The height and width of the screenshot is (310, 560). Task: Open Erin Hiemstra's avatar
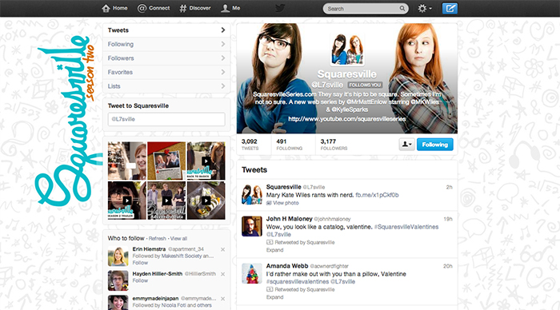point(118,256)
